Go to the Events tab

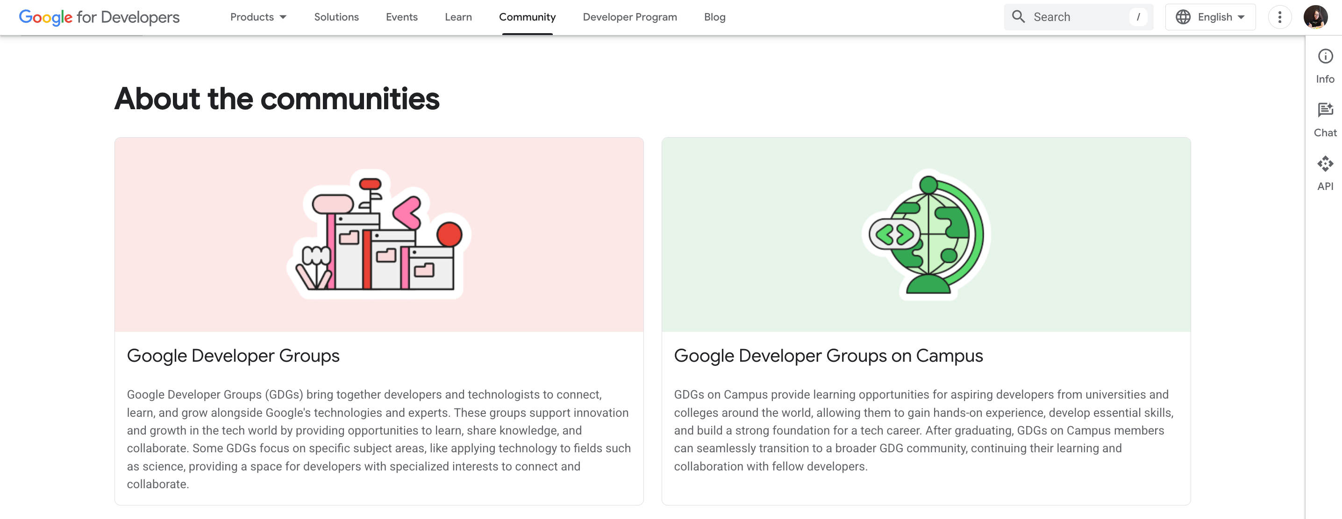(401, 17)
